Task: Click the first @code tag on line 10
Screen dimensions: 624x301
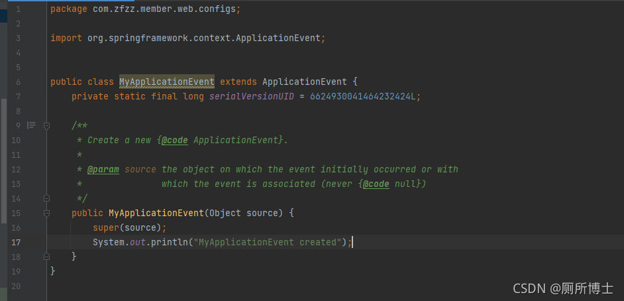Action: 174,141
